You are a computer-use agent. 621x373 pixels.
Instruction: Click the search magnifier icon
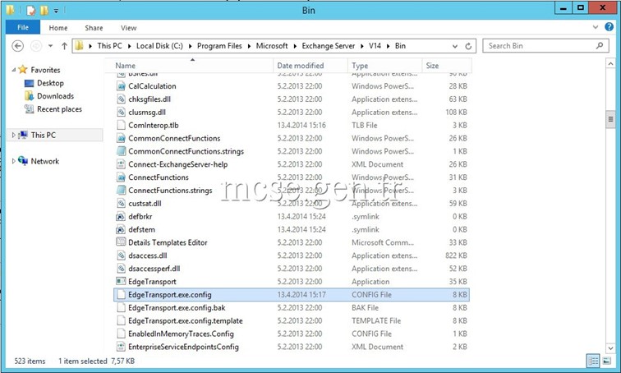600,45
